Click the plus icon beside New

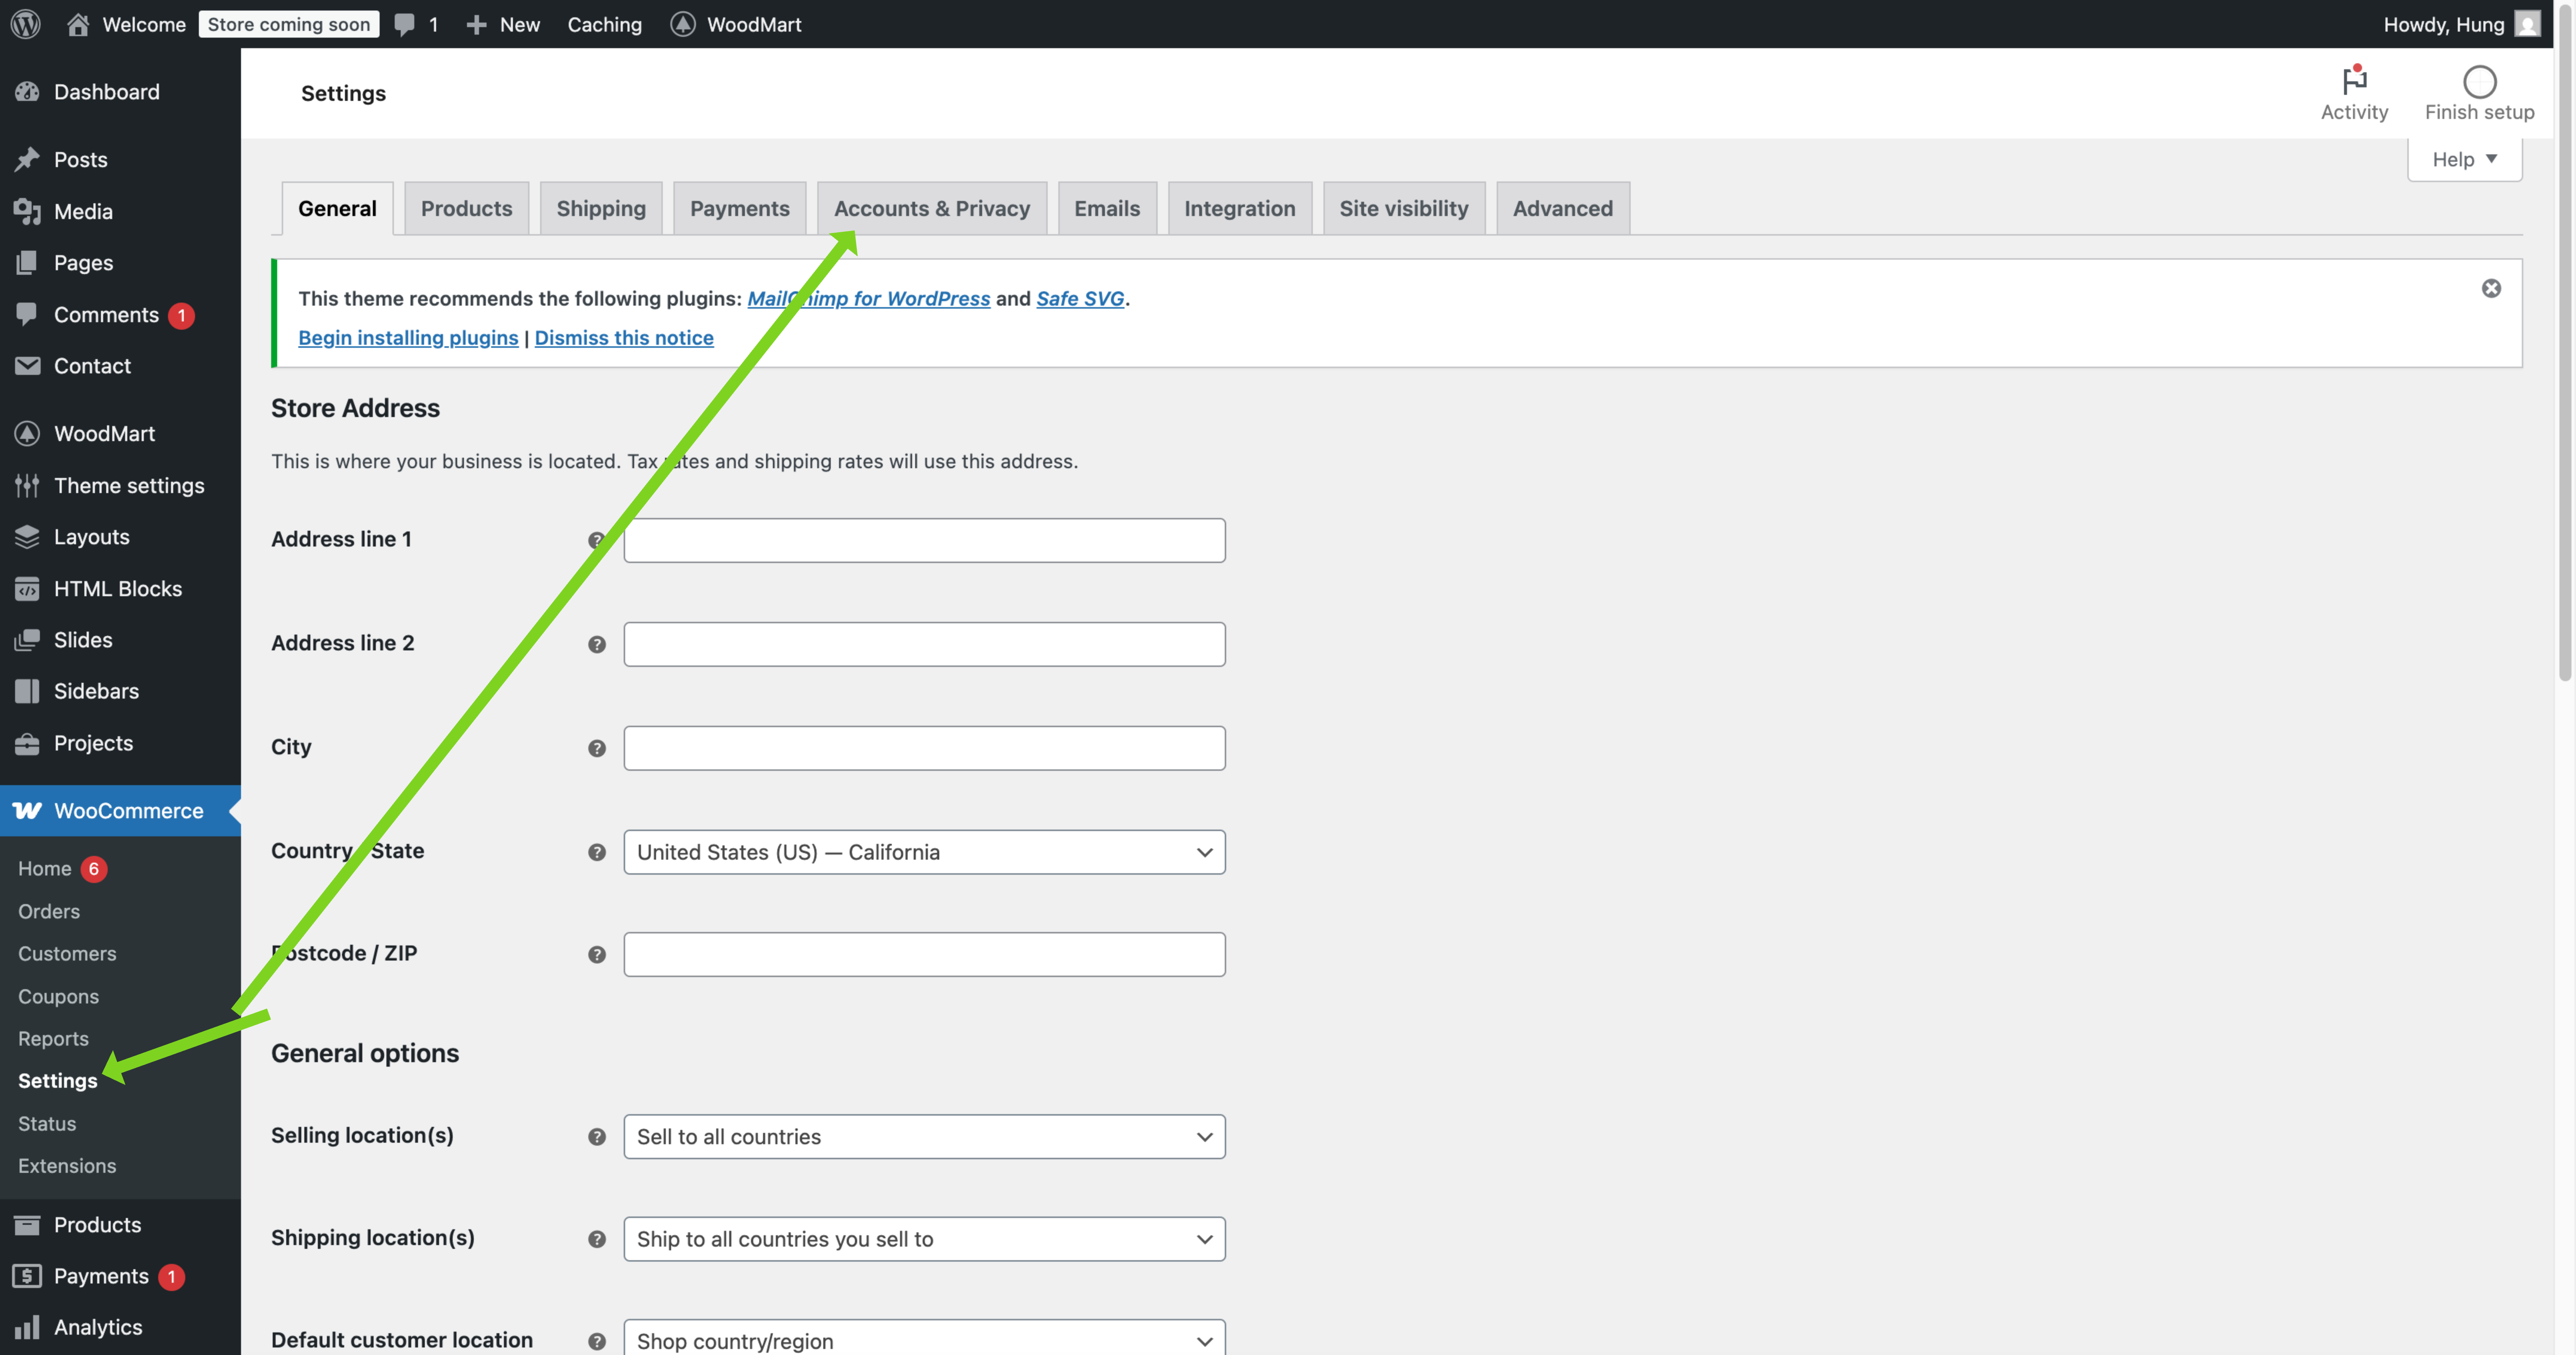[476, 24]
